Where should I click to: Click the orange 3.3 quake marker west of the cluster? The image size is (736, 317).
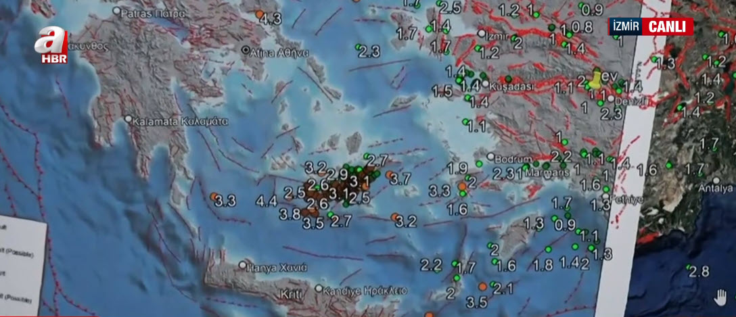(x=214, y=196)
